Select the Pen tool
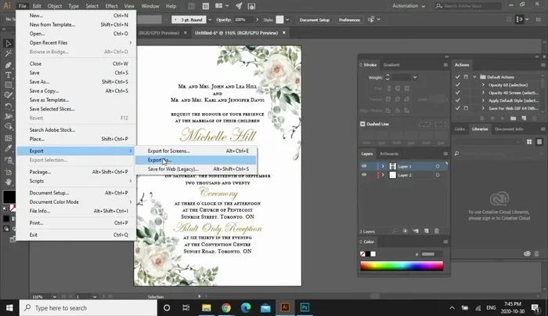The width and height of the screenshot is (548, 316). pyautogui.click(x=8, y=65)
